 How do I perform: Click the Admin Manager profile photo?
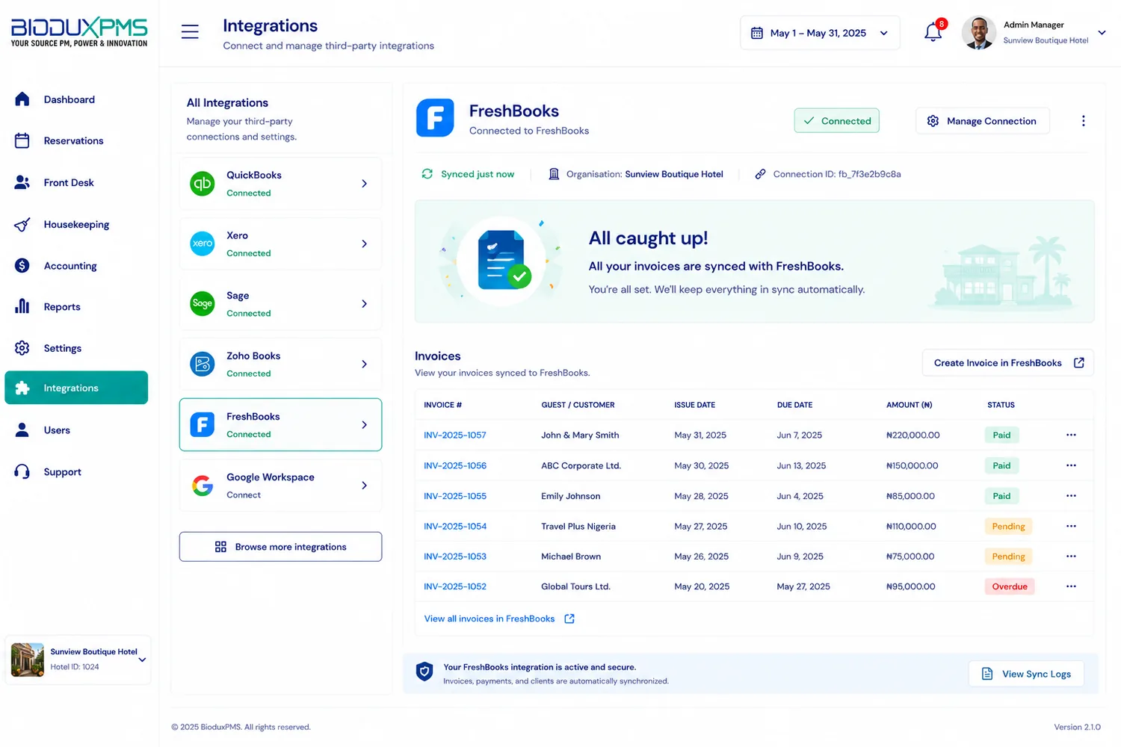pos(978,33)
